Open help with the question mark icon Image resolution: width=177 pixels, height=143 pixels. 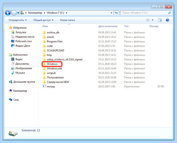tap(167, 20)
